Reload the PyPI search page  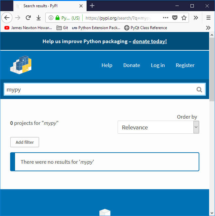pyautogui.click(x=28, y=18)
